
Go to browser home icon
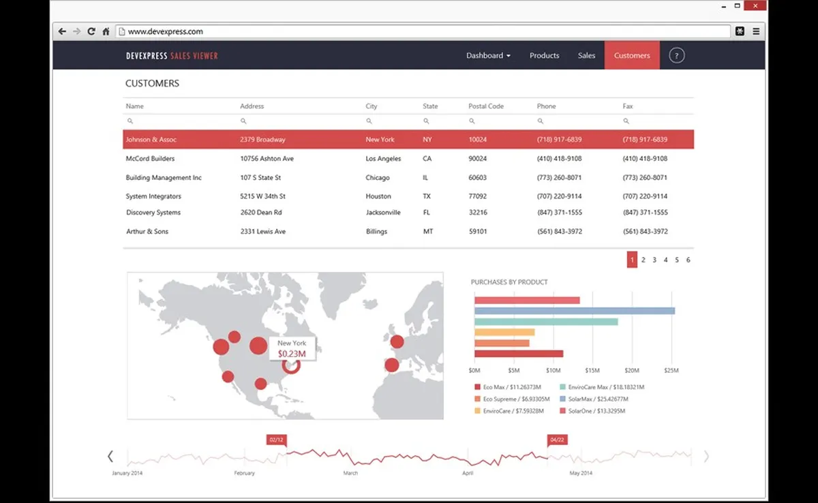106,31
